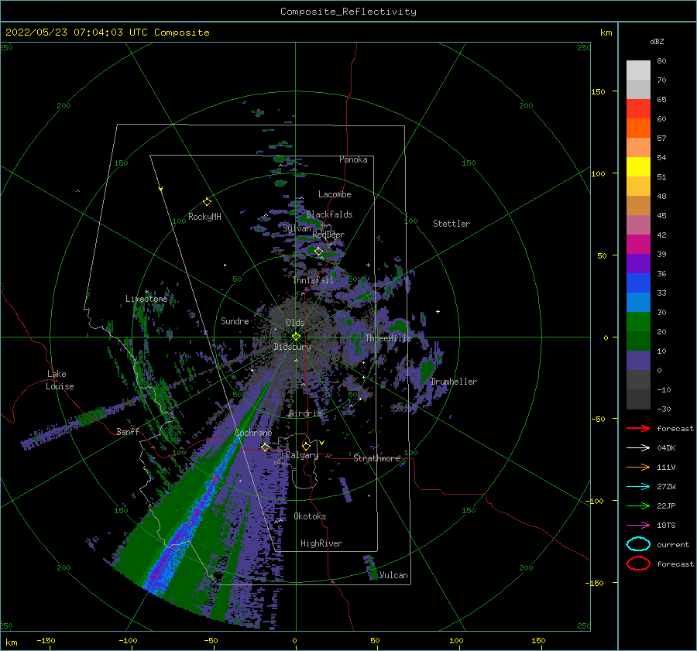Viewport: 697px width, 651px height.
Task: Click the Drumheller city label
Action: point(454,382)
